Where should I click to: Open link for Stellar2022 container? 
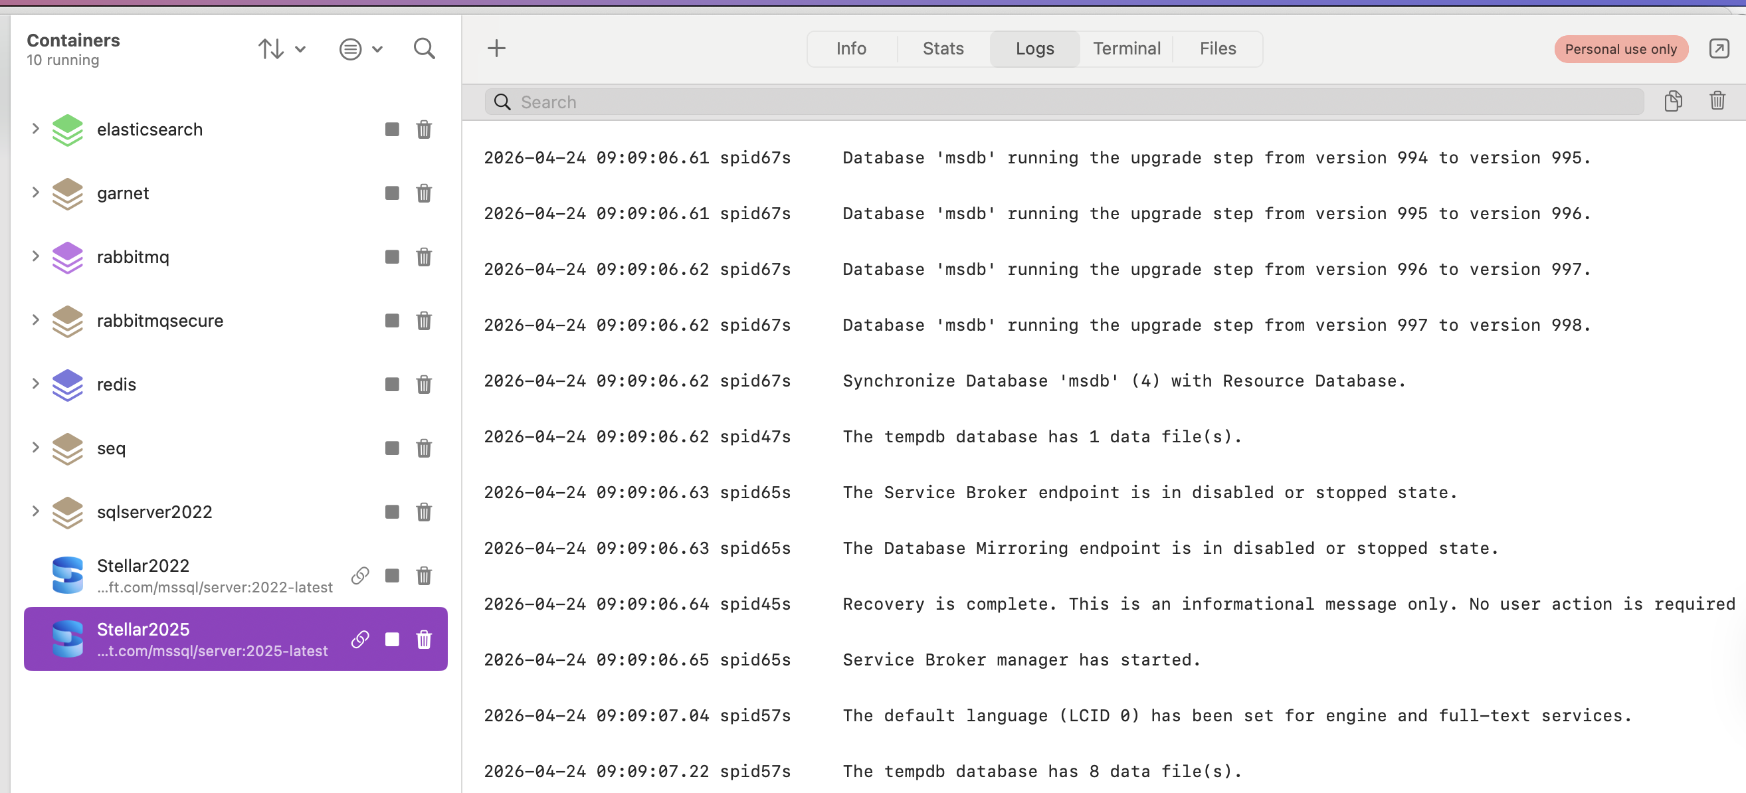360,575
